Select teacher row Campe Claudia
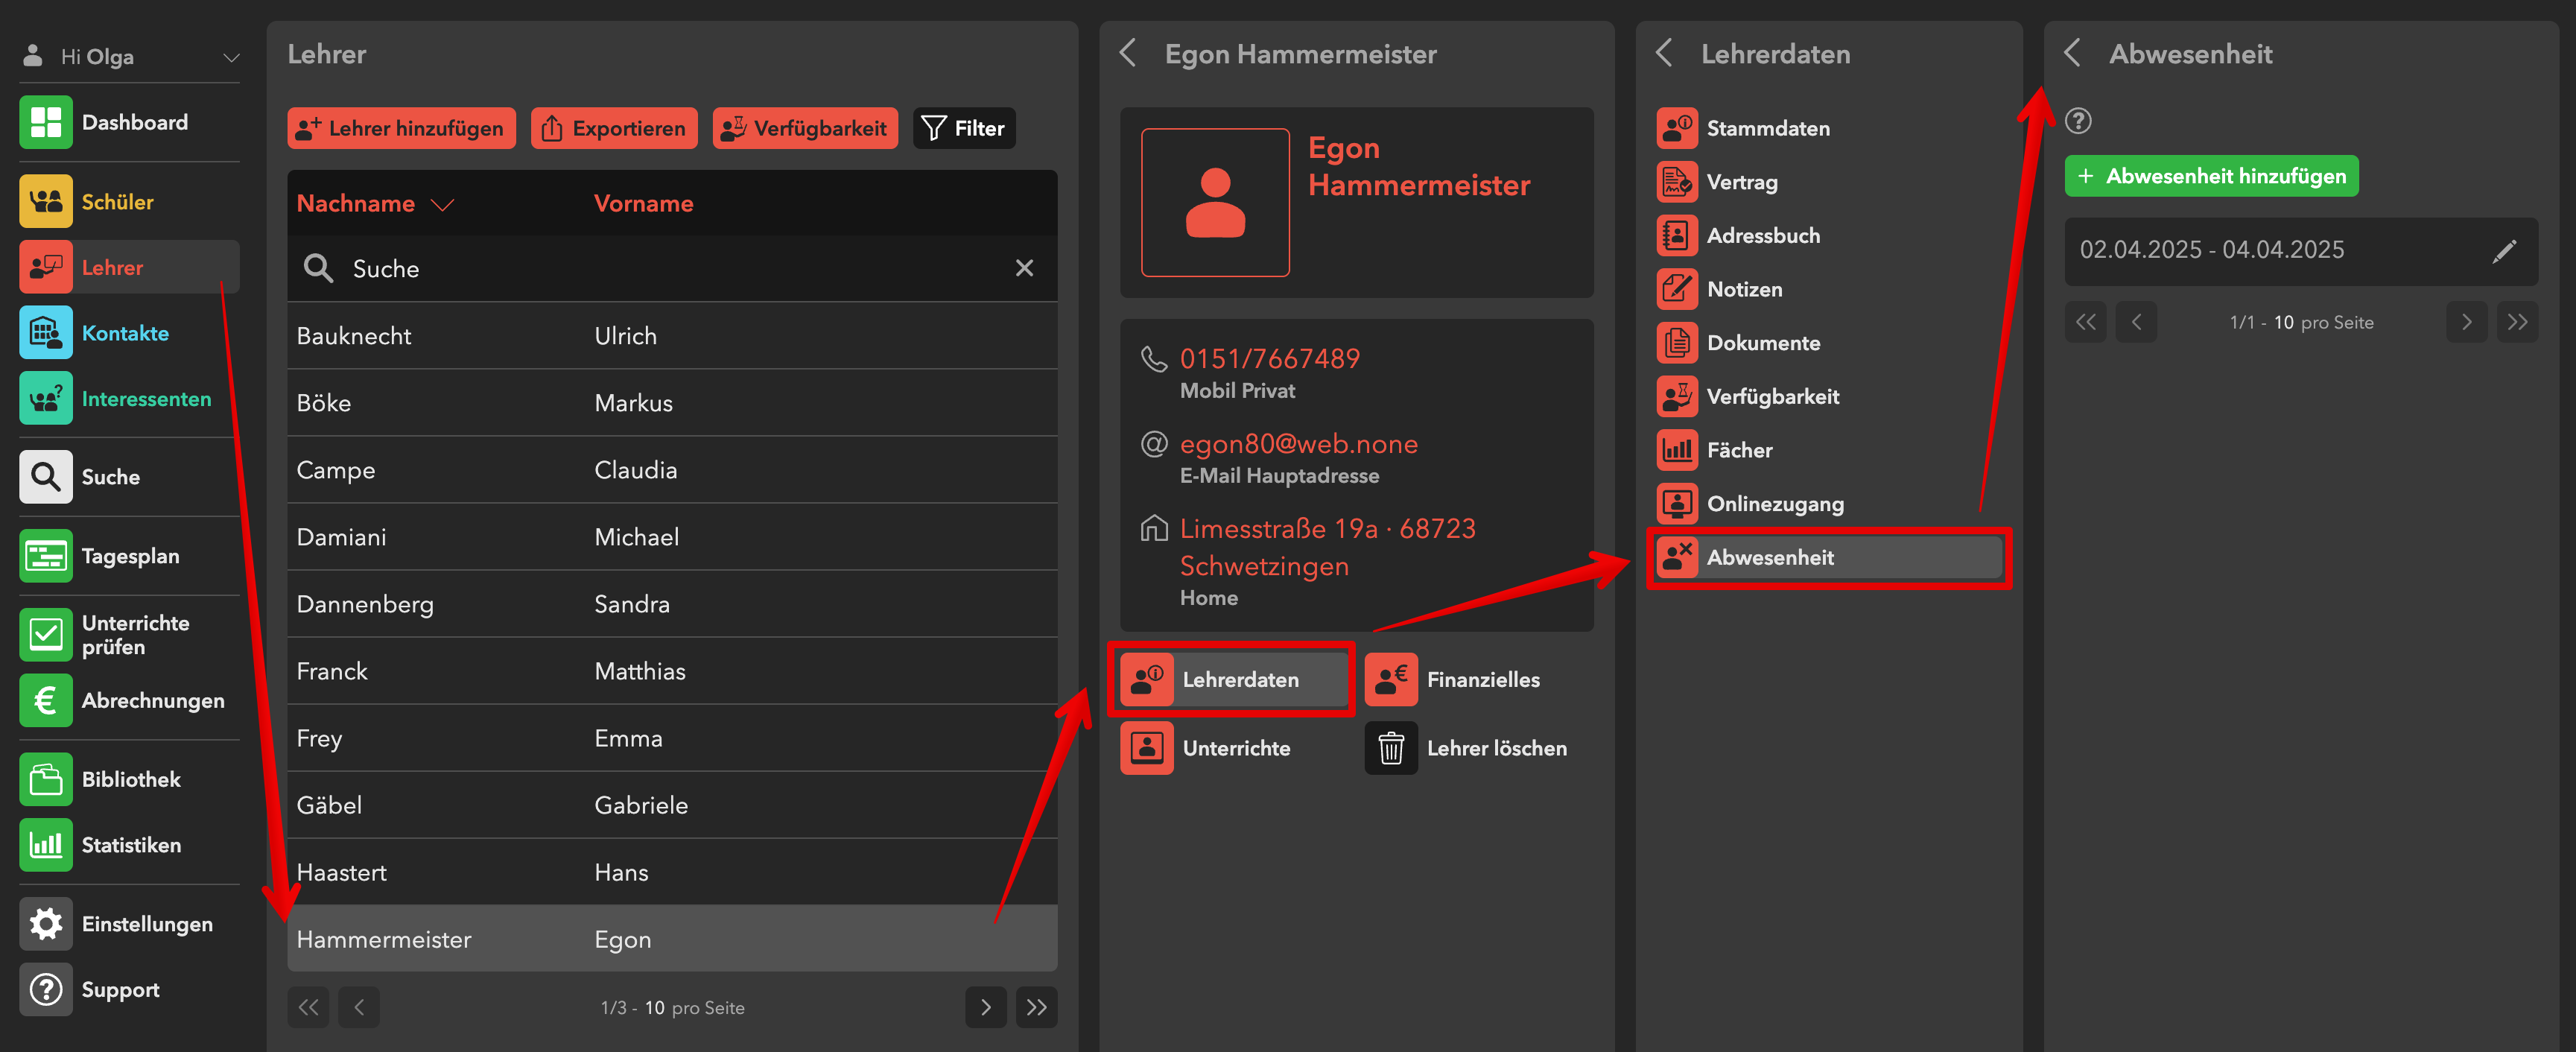The height and width of the screenshot is (1052, 2576). click(x=672, y=470)
